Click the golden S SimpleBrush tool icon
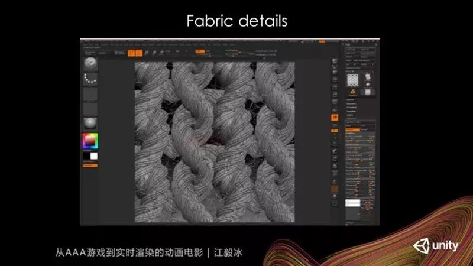 (x=352, y=92)
